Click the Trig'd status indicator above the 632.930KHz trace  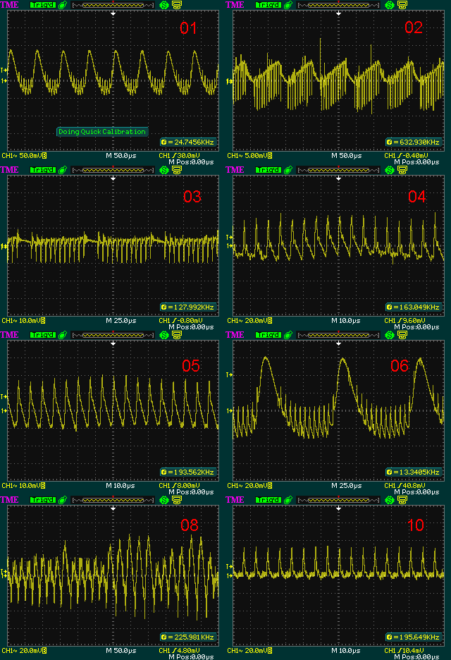[x=268, y=5]
